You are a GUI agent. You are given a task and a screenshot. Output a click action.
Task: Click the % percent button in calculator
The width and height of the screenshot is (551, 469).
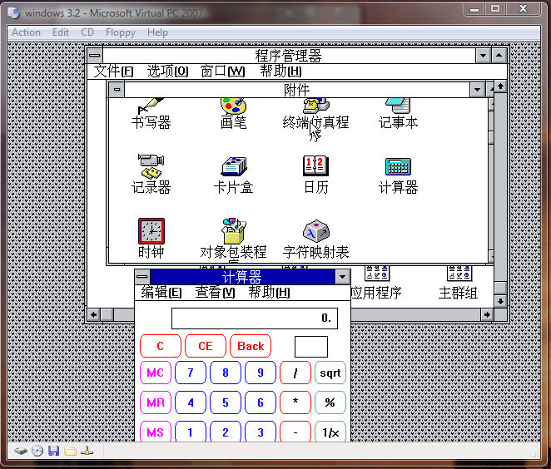tap(330, 402)
